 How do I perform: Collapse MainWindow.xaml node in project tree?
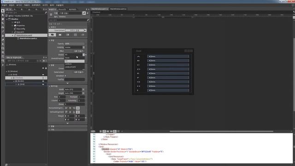(12, 35)
